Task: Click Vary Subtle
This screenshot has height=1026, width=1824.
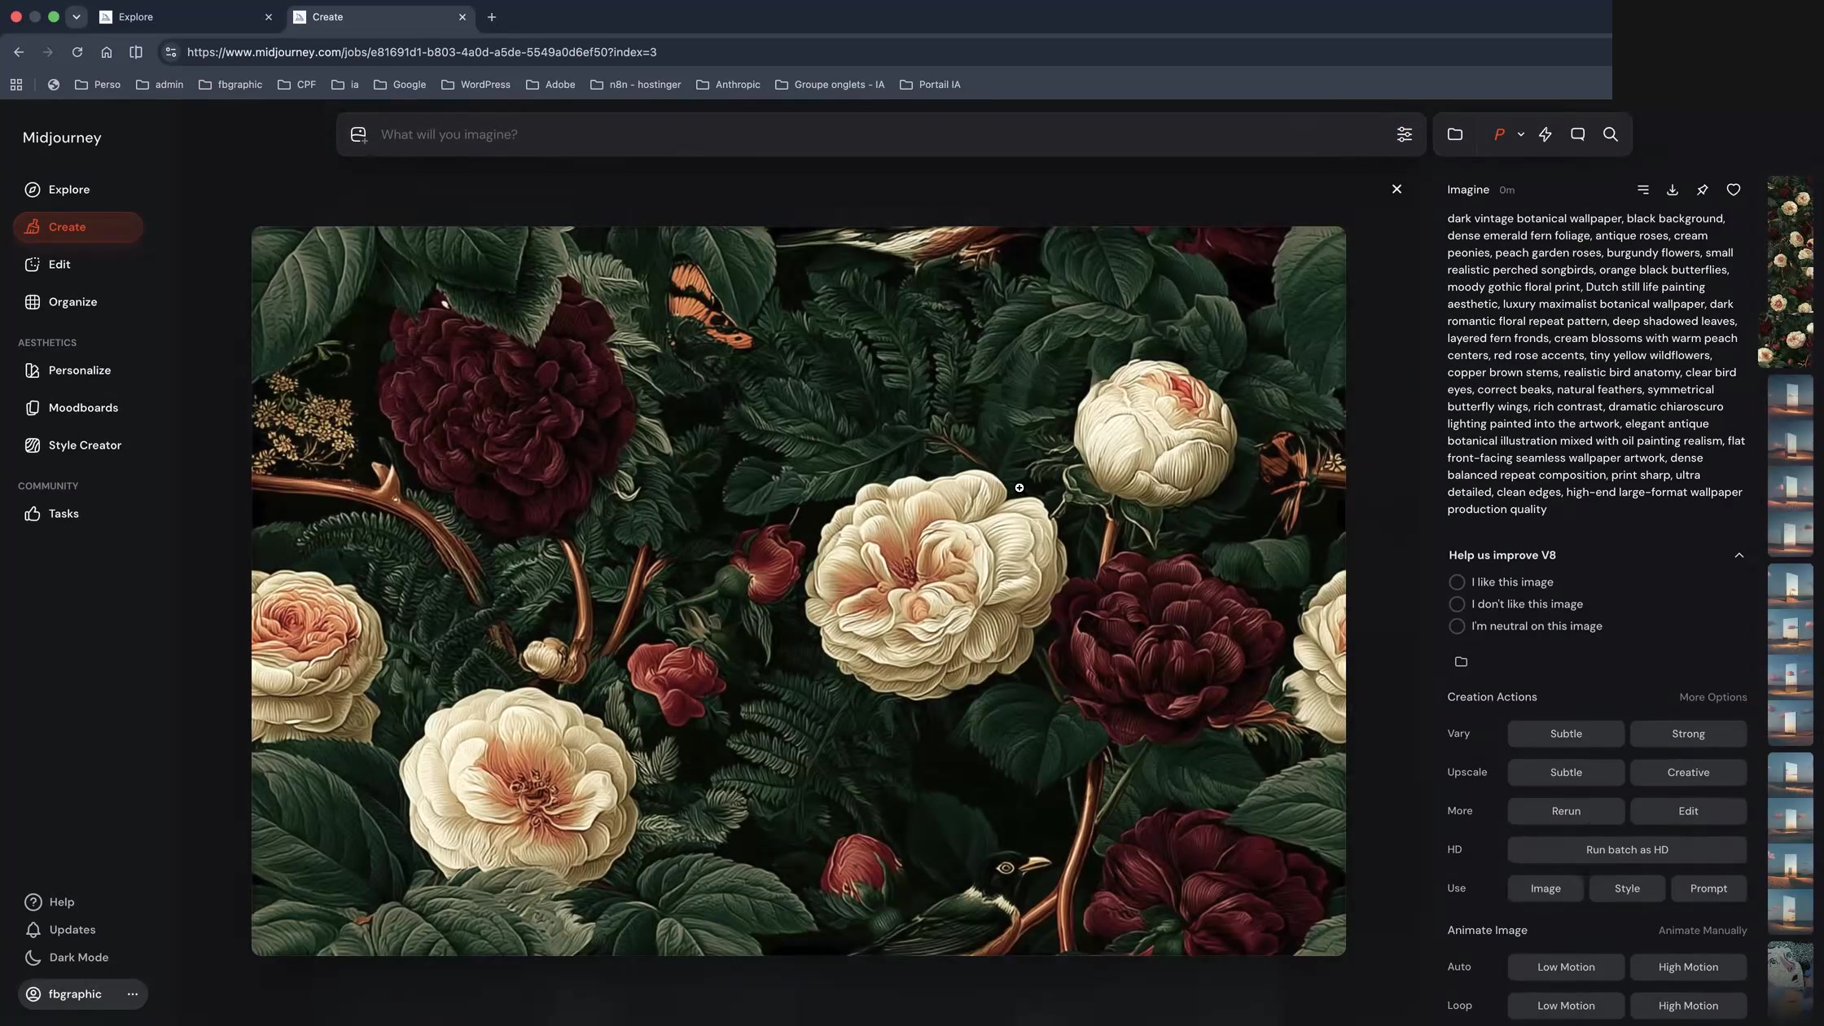Action: [x=1565, y=734]
